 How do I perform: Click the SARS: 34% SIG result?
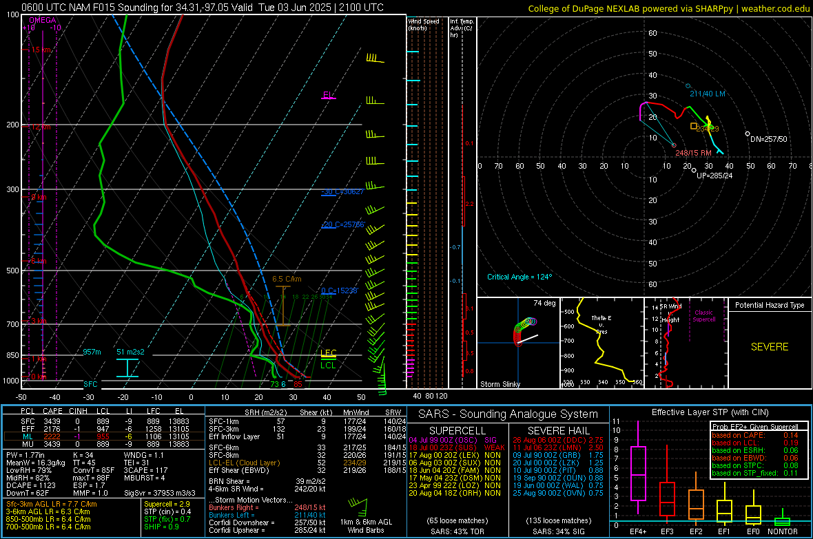[x=558, y=531]
